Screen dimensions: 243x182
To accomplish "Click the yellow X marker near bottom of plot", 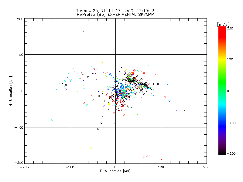I will [x=91, y=148].
